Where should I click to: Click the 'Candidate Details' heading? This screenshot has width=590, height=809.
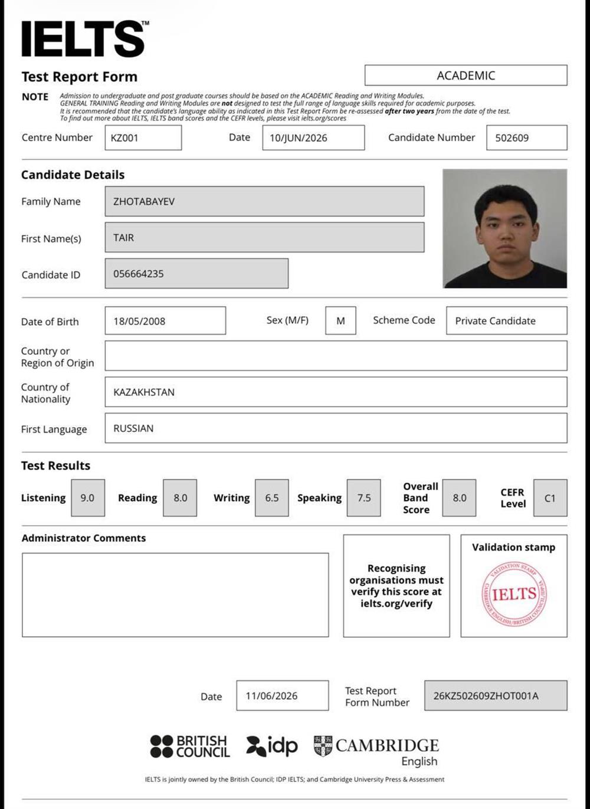tap(73, 175)
